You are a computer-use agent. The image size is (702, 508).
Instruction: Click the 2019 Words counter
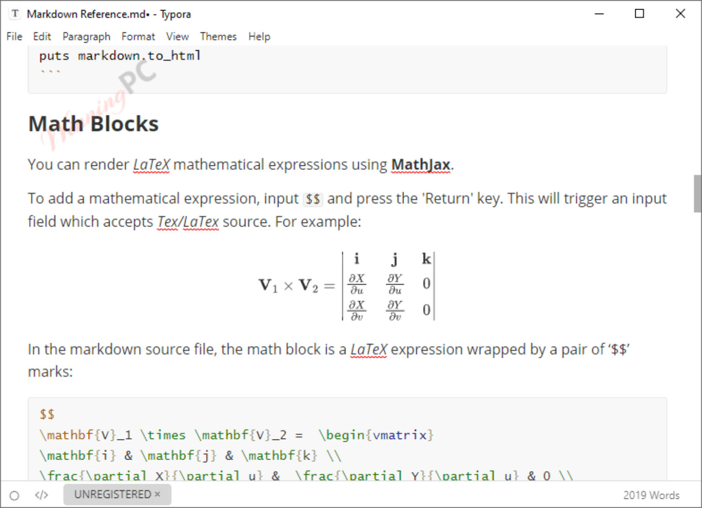tap(651, 495)
